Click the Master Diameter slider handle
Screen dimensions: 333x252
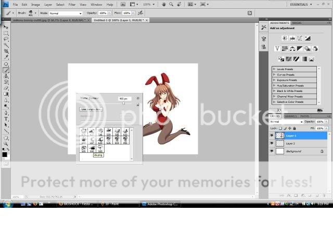click(x=123, y=103)
